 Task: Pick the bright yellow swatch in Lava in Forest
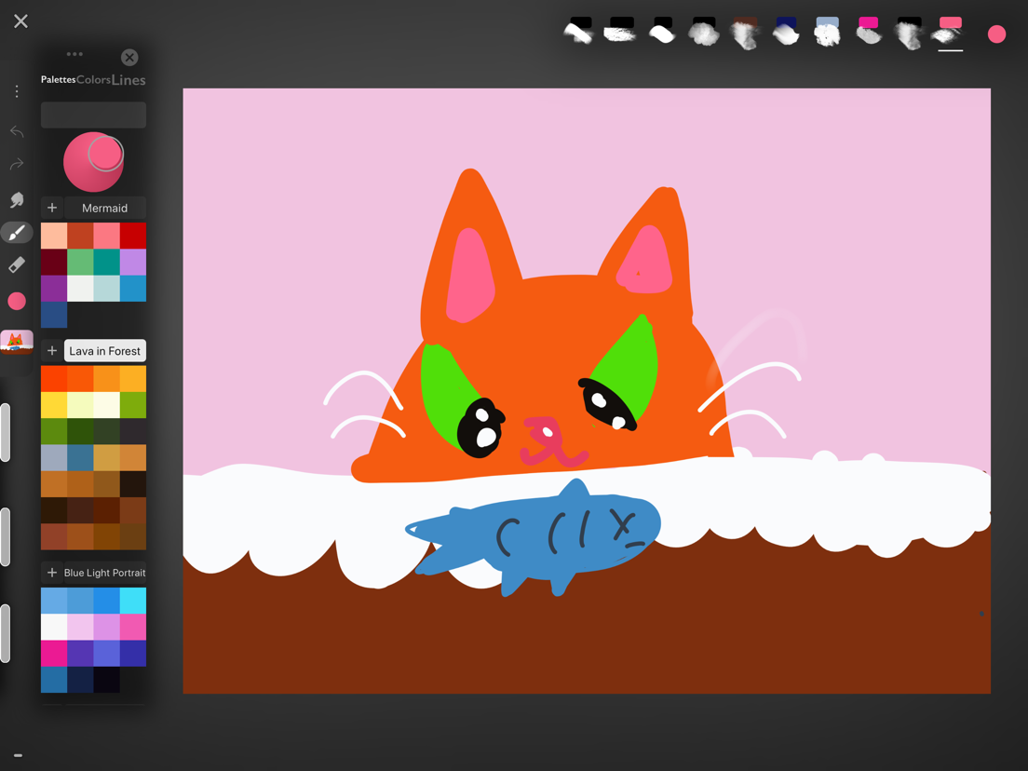54,405
